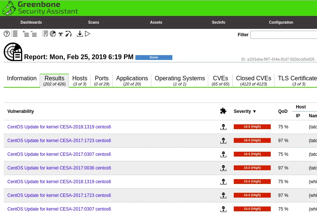The width and height of the screenshot is (317, 215).
Task: Click the solution icon in CESA-2017:0036 row
Action: [223, 168]
